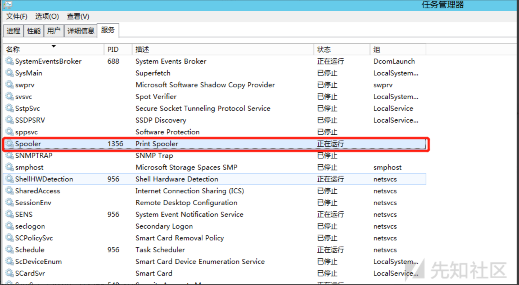Click the 描述 column header

142,50
